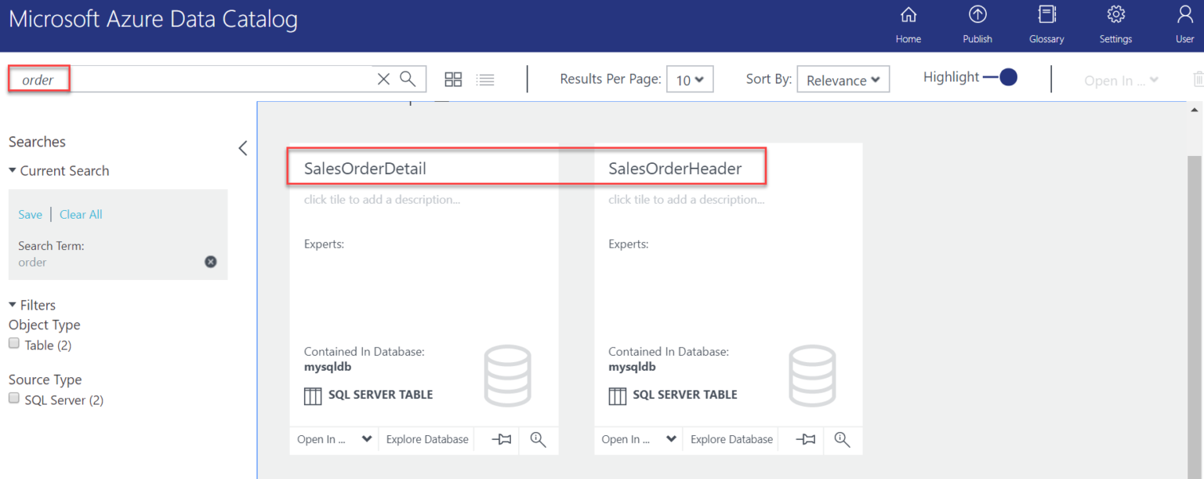The width and height of the screenshot is (1204, 479).
Task: Save the current search
Action: click(x=30, y=214)
